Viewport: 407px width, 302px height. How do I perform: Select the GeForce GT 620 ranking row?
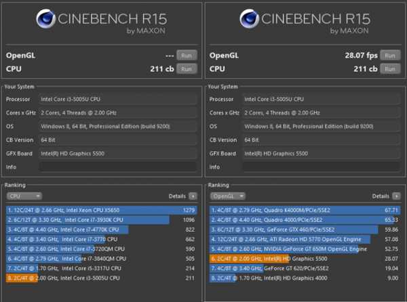[x=305, y=268]
